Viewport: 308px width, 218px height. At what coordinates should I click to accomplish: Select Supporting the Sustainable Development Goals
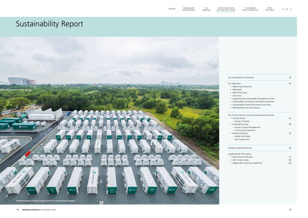(x=253, y=99)
